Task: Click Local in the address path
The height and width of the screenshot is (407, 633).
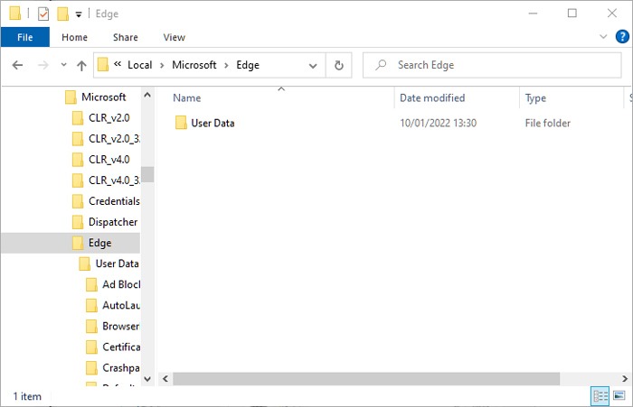Action: (139, 65)
